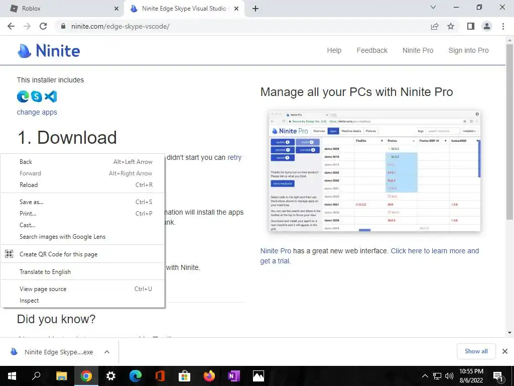Switch to the Roblox tab
This screenshot has height=386, width=514.
(x=62, y=9)
